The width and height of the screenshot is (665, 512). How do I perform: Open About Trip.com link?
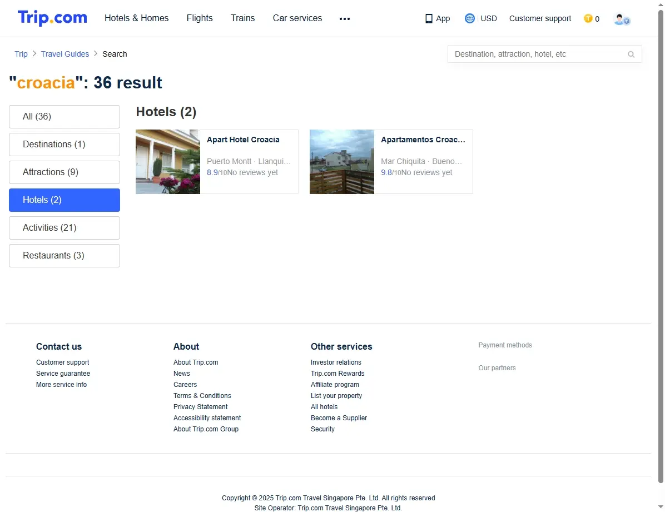pos(196,362)
